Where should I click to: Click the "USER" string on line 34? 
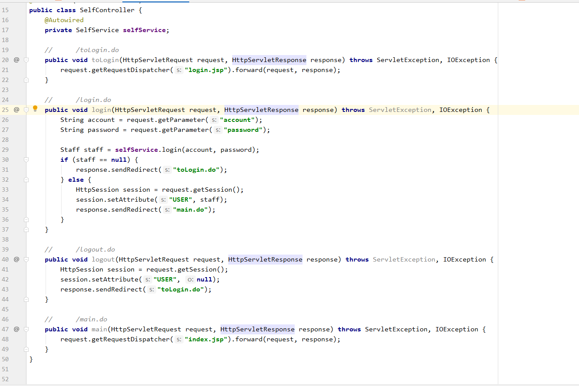click(x=181, y=200)
